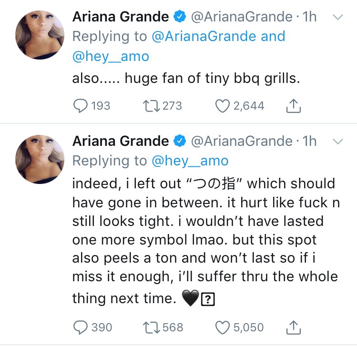Image resolution: width=357 pixels, height=347 pixels.
Task: Reply to the tweet with 390 replies
Action: (x=80, y=327)
